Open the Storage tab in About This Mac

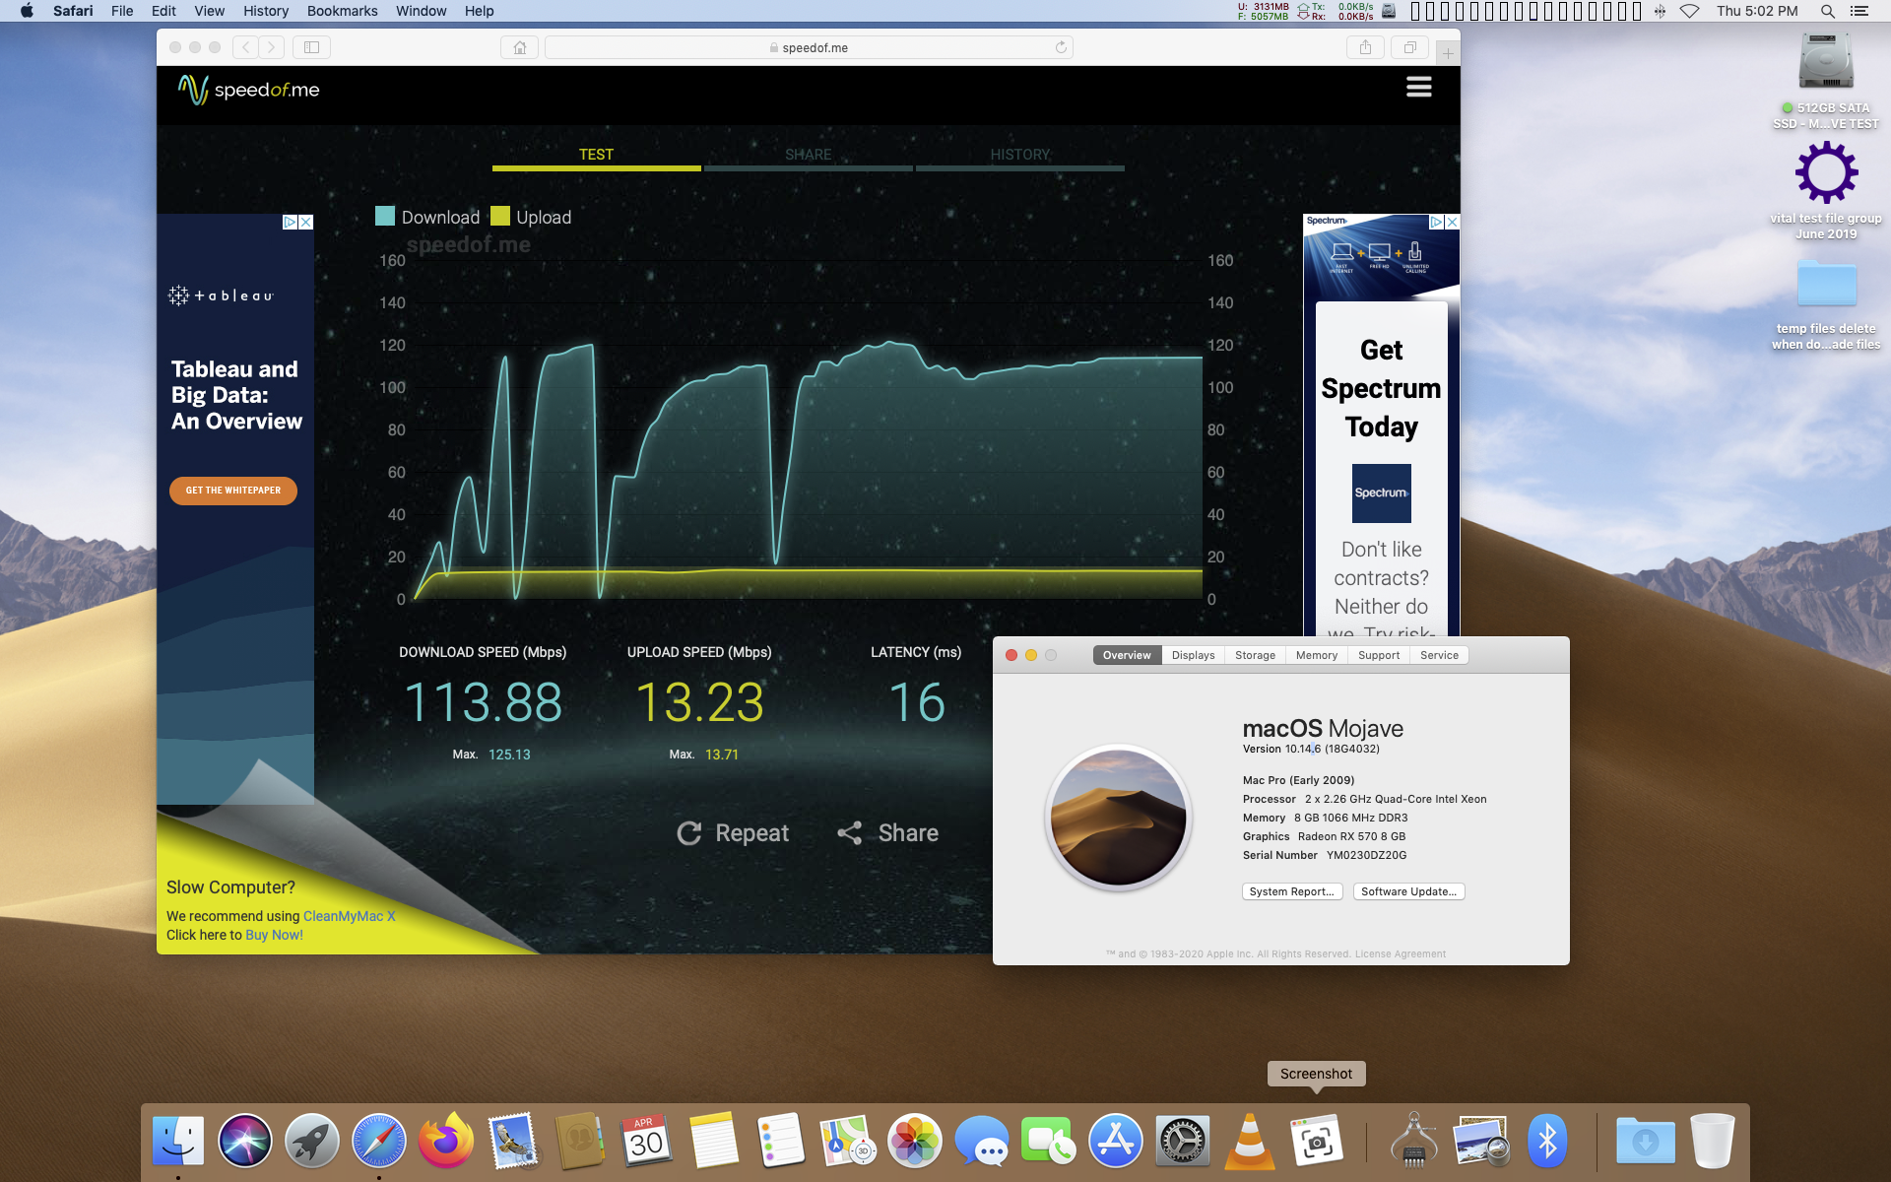[x=1255, y=655]
